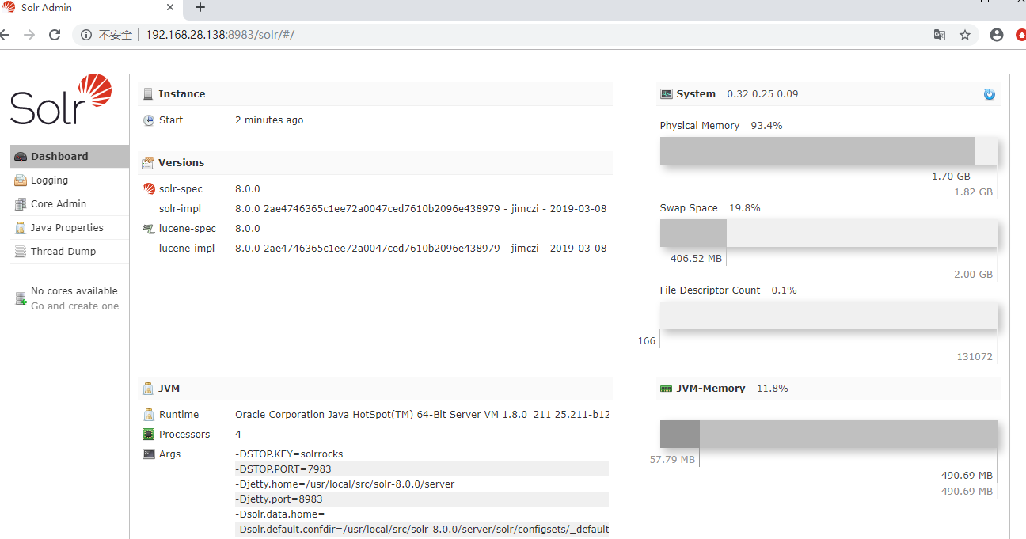Screen dimensions: 1026x539
Task: Click the Solr logo
Action: (x=59, y=99)
